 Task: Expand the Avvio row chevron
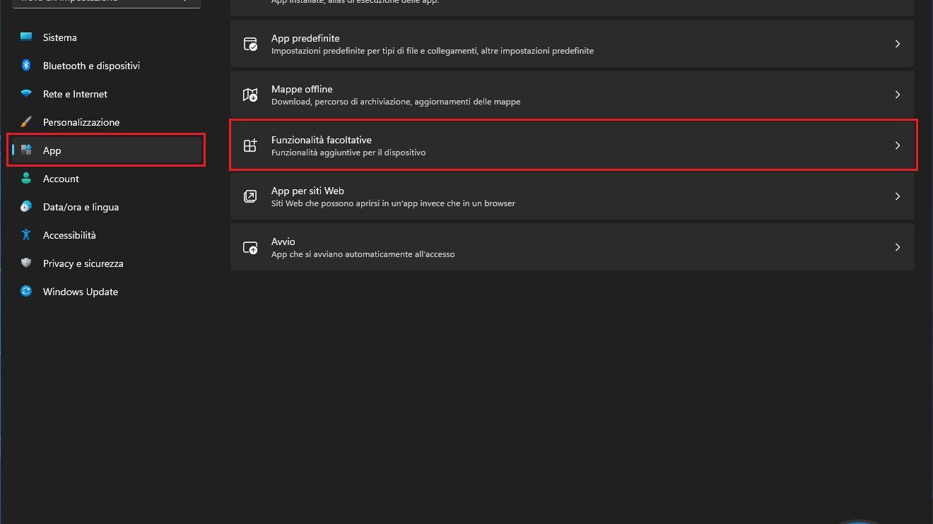898,247
